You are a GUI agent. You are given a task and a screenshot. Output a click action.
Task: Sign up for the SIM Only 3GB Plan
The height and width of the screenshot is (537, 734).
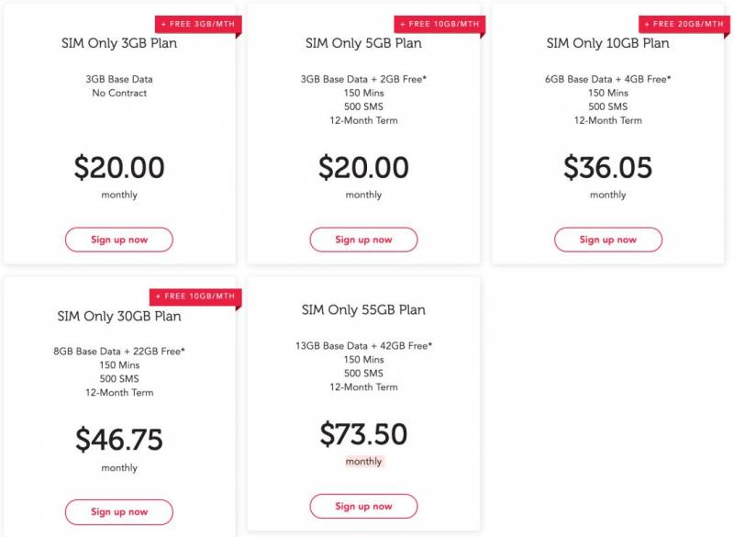[x=119, y=240]
